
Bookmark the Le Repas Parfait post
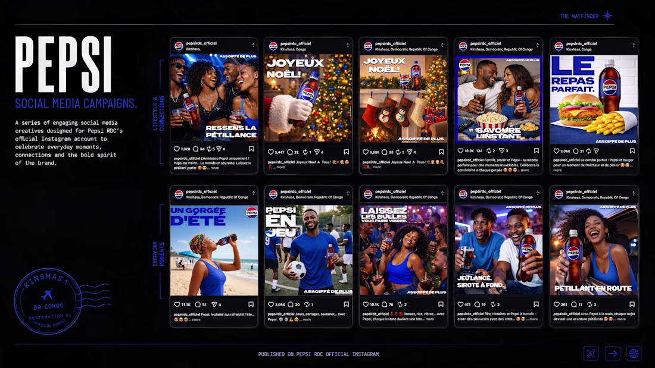coord(632,151)
